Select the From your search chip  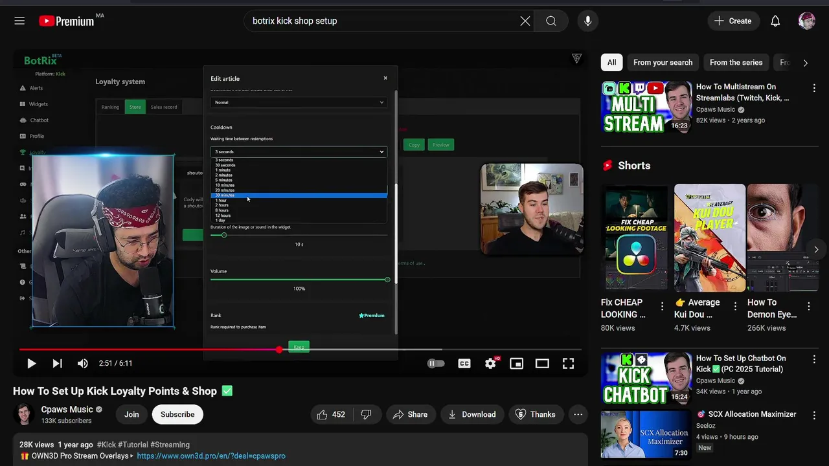(x=663, y=63)
